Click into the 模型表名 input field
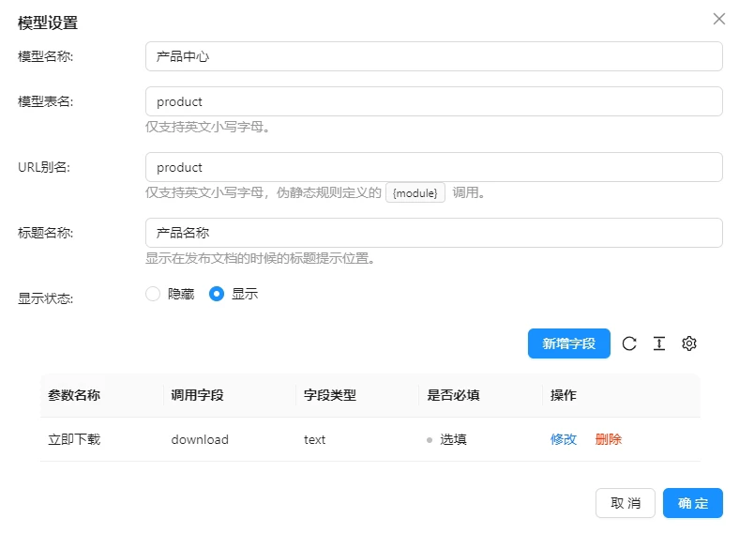Screen dimensions: 739x534 pyautogui.click(x=433, y=101)
